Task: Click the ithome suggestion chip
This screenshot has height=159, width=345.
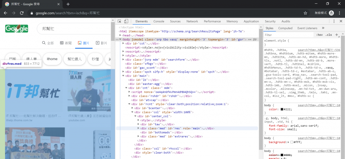Action: coord(52,59)
